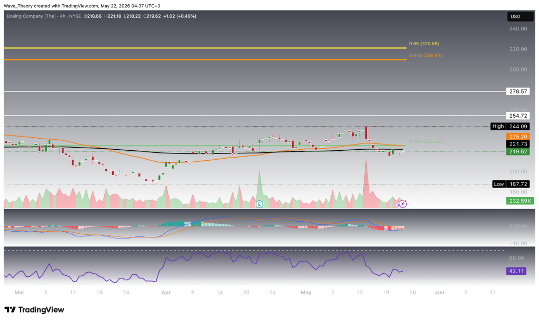539x321 pixels.
Task: Click the O218.66 open value in legend
Action: click(93, 16)
